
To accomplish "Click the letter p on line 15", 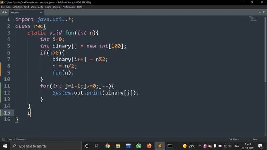I will click(29, 113).
